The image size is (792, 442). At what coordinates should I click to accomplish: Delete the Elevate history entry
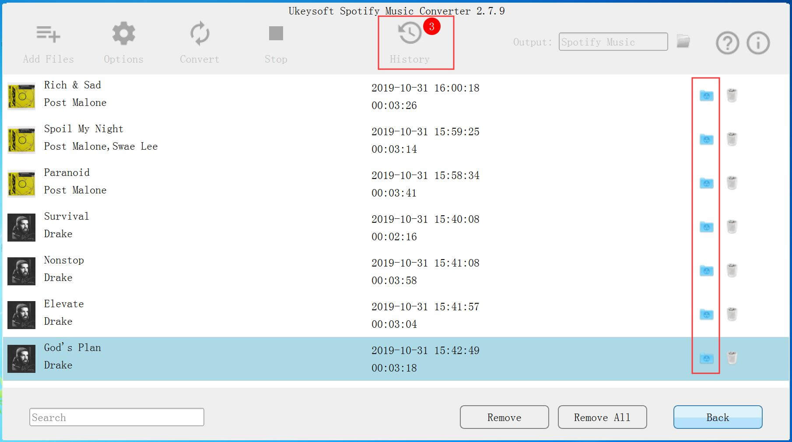pos(732,314)
